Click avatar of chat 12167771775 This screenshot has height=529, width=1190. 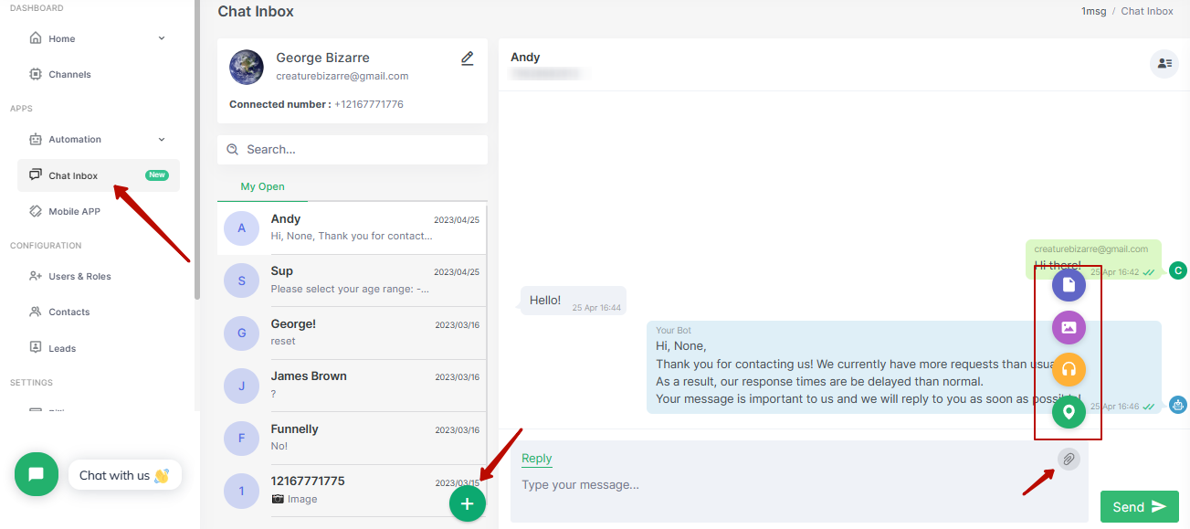(x=241, y=491)
